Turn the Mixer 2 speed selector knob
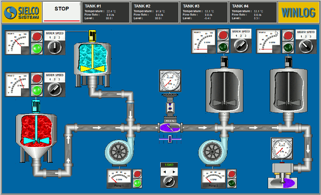The width and height of the screenshot is (321, 195). pos(55,89)
